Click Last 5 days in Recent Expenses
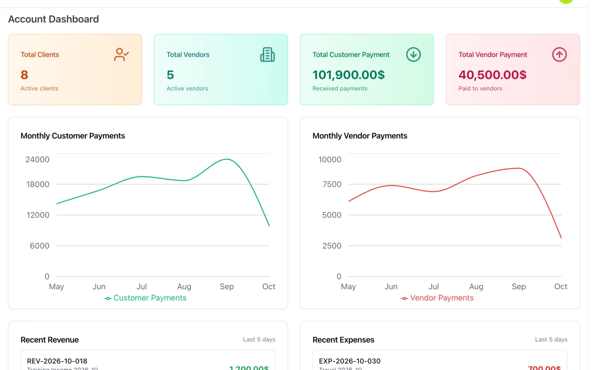This screenshot has width=592, height=370. tap(551, 340)
